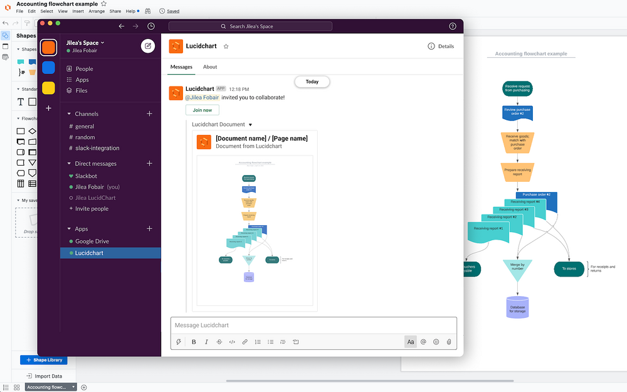Image resolution: width=627 pixels, height=392 pixels.
Task: Click Lucidchart horizontal canvas scrollbar
Action: point(370,381)
